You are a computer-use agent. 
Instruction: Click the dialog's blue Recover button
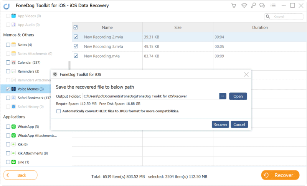pos(220,125)
